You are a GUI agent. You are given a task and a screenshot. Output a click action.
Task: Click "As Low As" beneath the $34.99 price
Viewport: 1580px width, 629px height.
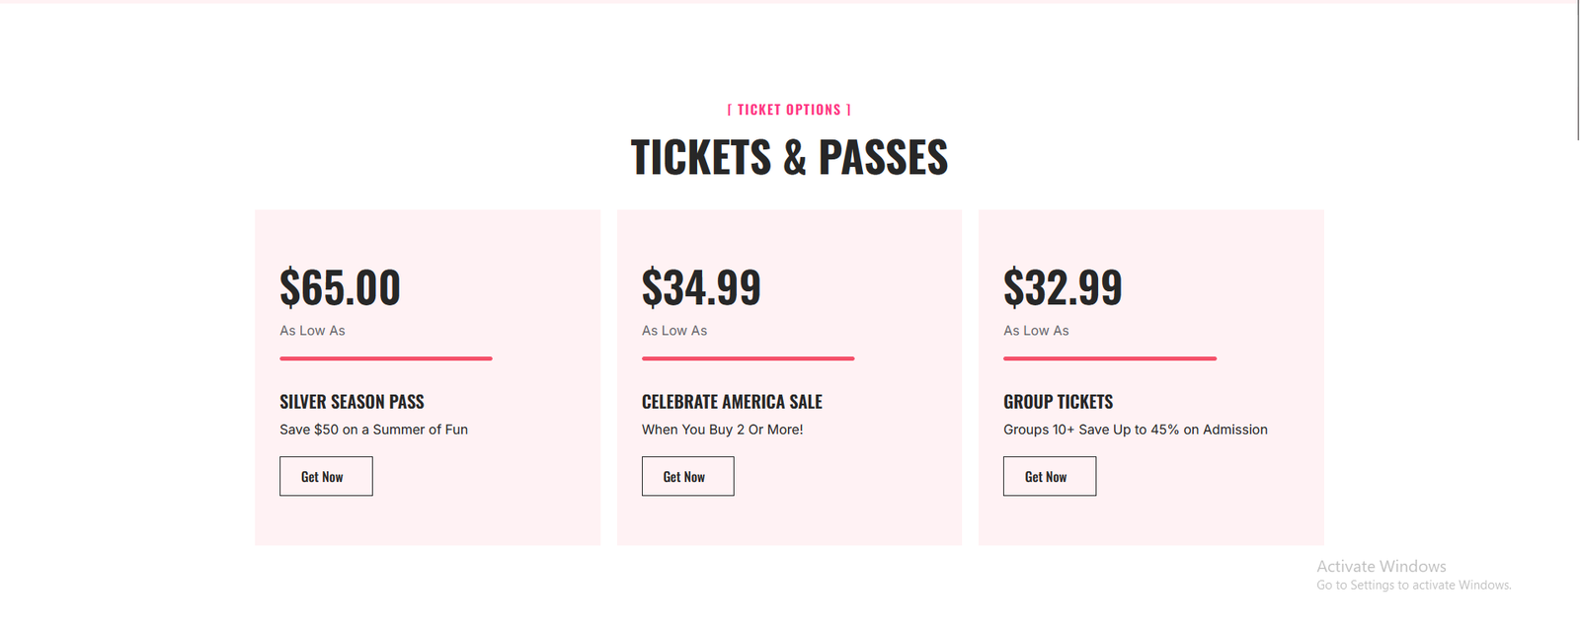click(x=674, y=331)
